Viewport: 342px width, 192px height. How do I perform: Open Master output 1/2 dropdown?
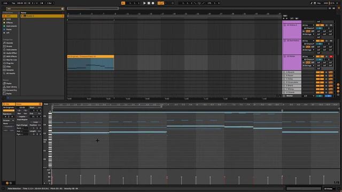click(308, 96)
